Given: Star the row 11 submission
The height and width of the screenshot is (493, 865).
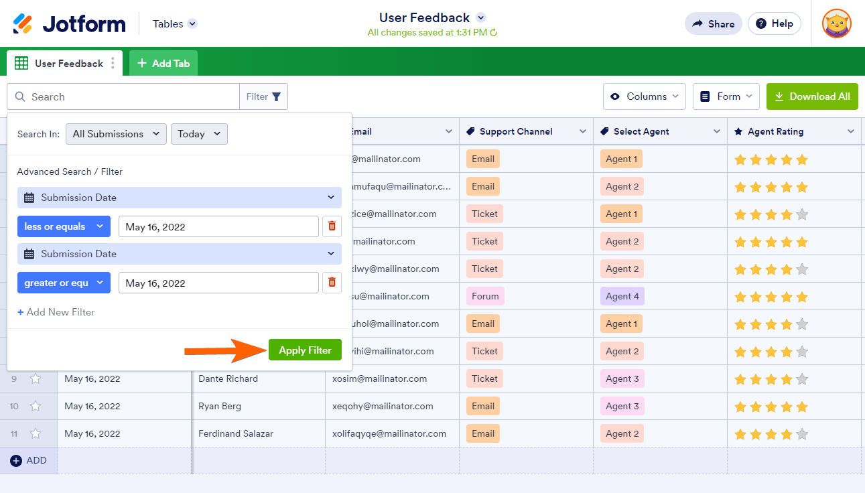Looking at the screenshot, I should point(36,434).
